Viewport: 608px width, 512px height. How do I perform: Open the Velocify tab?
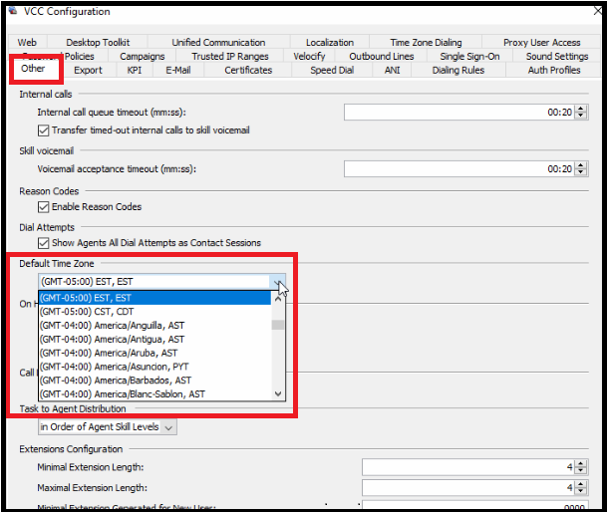(309, 56)
